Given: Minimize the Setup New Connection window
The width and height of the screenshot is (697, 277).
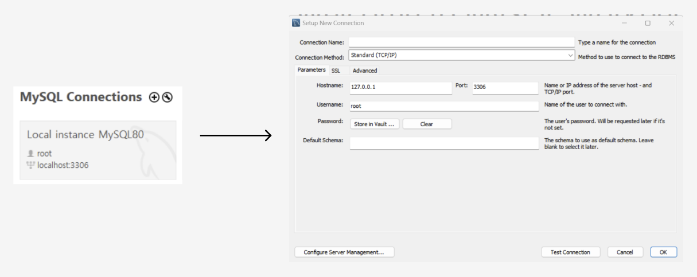Looking at the screenshot, I should pos(624,23).
